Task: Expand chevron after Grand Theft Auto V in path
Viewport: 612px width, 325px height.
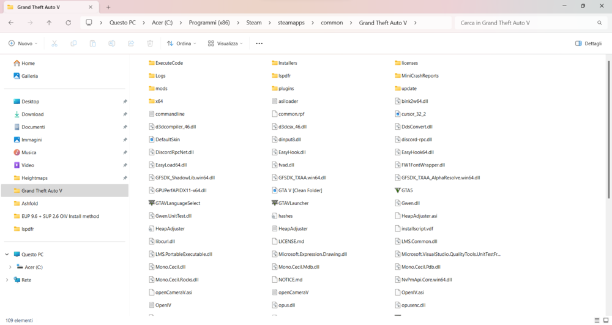Action: [x=416, y=23]
